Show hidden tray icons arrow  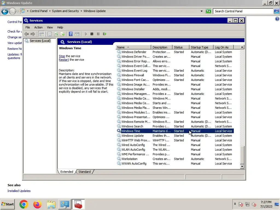tap(235, 204)
